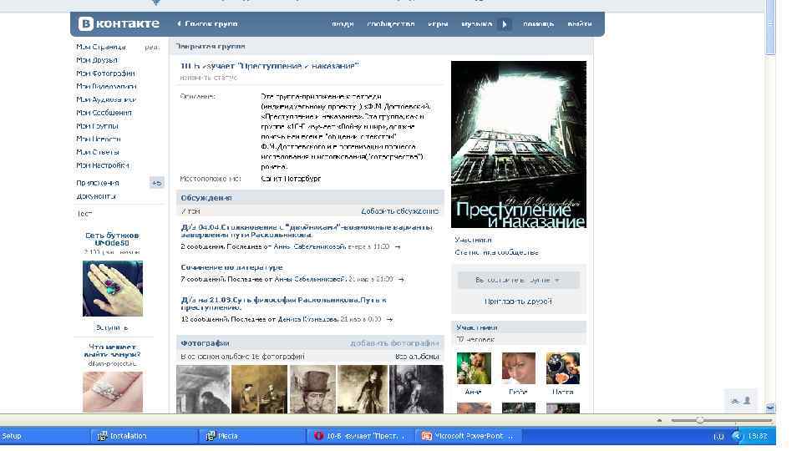This screenshot has width=802, height=451.
Task: Open the right member avatar in first row
Action: [x=562, y=368]
